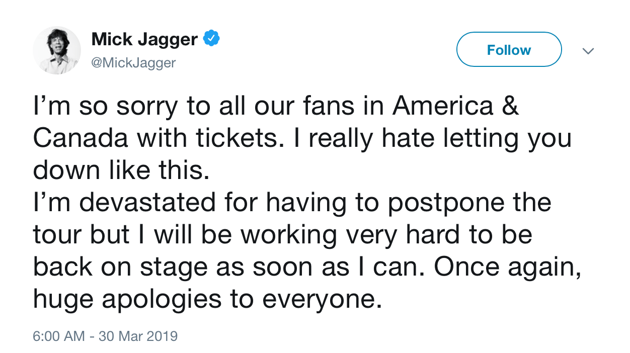
Task: Click the tweet line starting "I'm so sorry"
Action: [x=276, y=106]
